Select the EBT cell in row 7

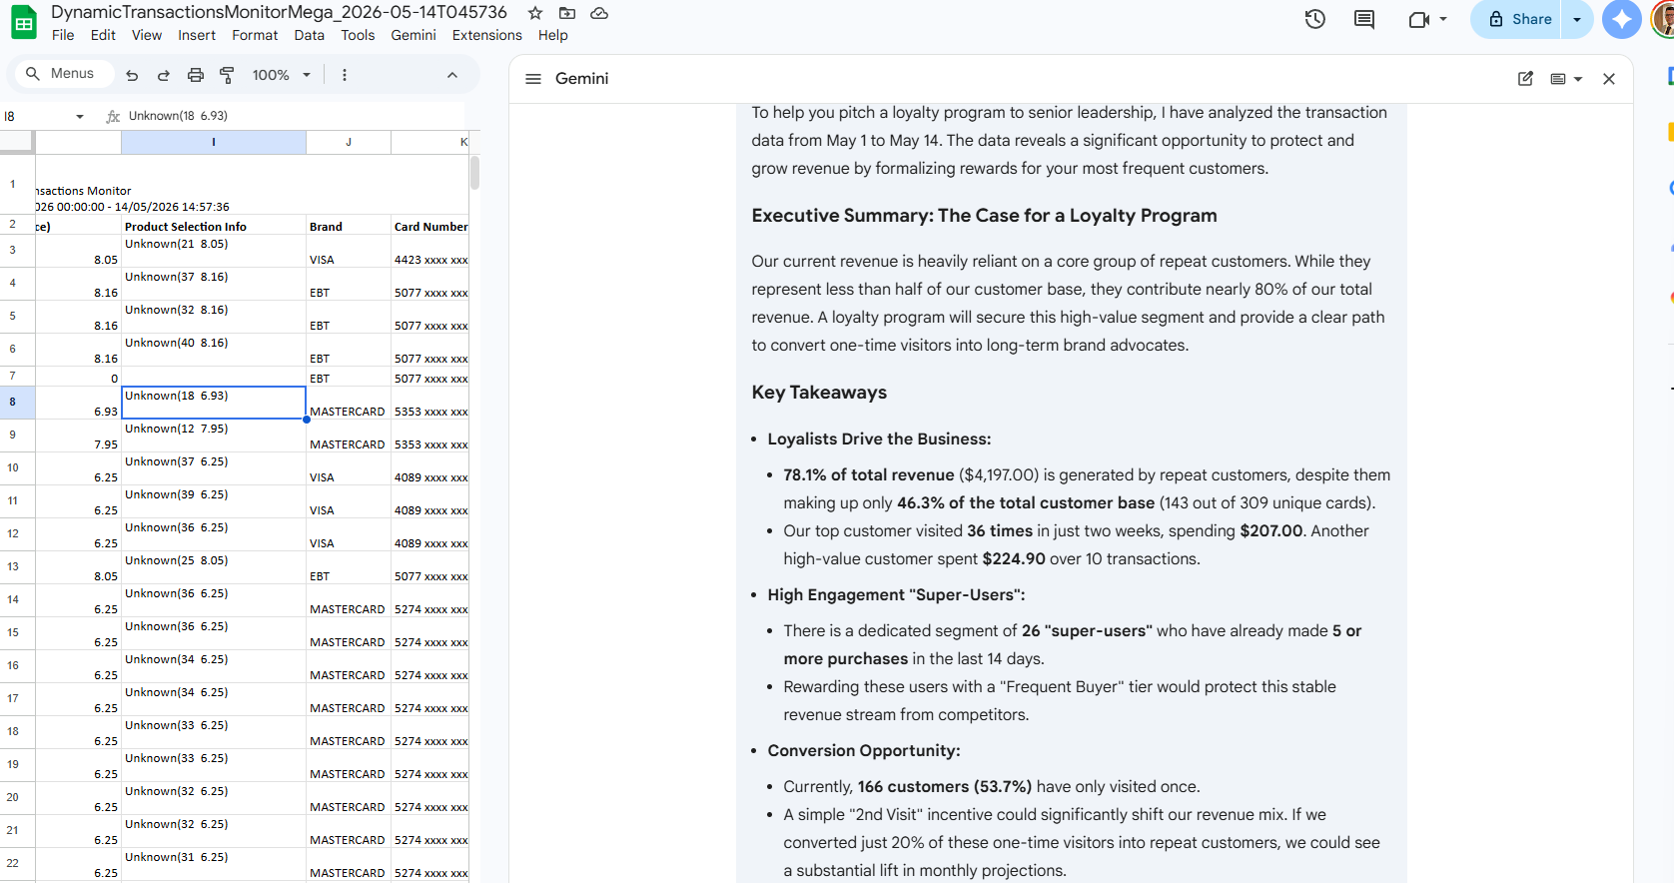point(349,377)
